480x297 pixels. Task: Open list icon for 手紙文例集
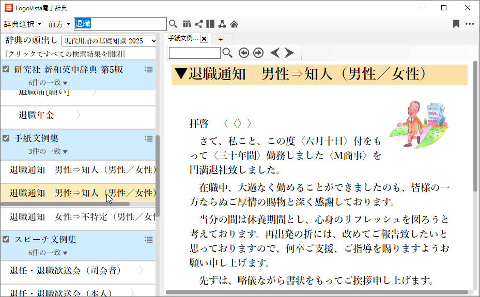point(149,139)
